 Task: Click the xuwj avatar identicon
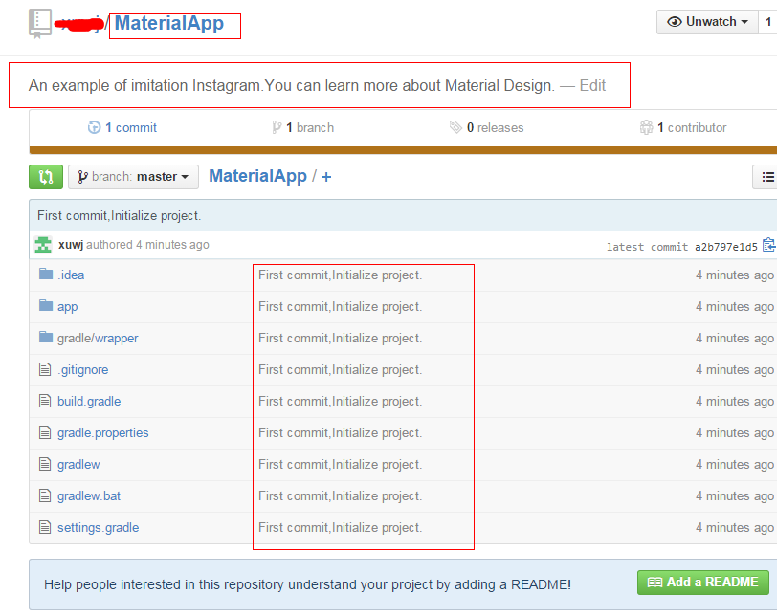pyautogui.click(x=43, y=245)
